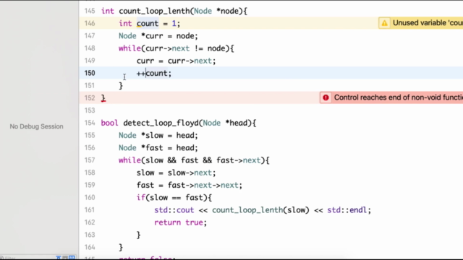Screen dimensions: 463x260
Task: Click '*slow = head;' on line 155
Action: tap(169, 135)
